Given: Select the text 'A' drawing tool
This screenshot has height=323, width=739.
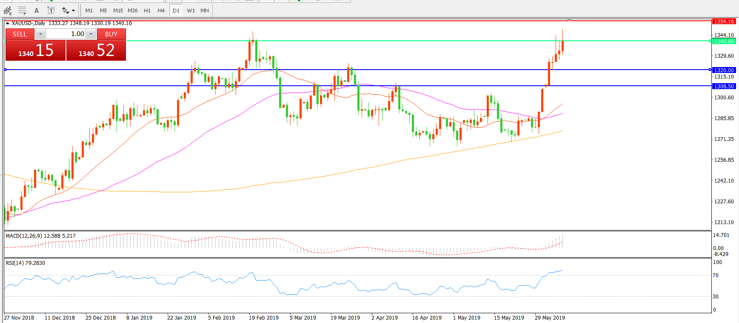Looking at the screenshot, I should 37,11.
